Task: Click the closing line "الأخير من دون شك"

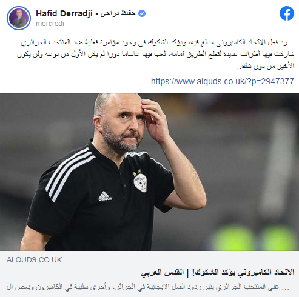Action: point(266,66)
